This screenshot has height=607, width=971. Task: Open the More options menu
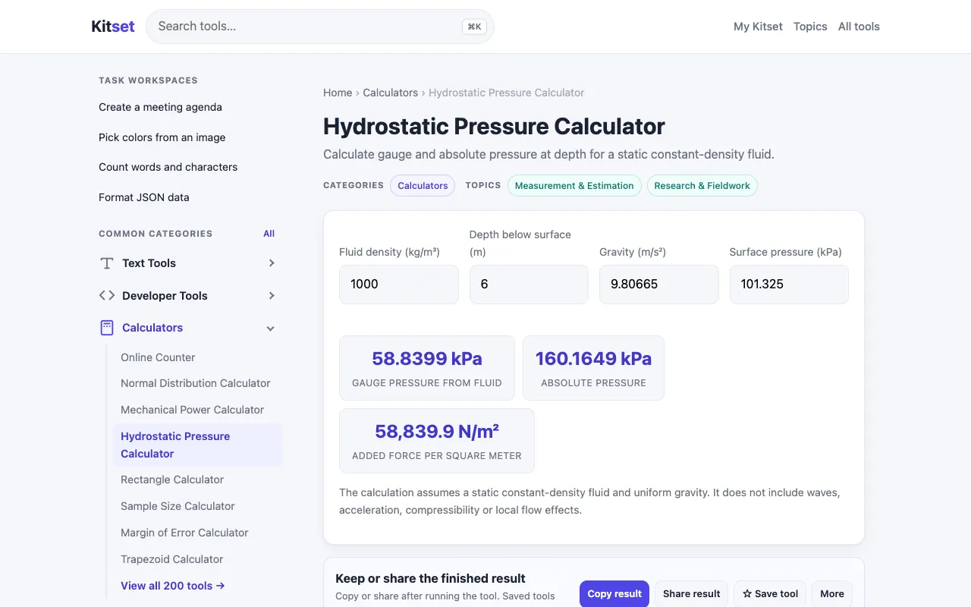(832, 594)
